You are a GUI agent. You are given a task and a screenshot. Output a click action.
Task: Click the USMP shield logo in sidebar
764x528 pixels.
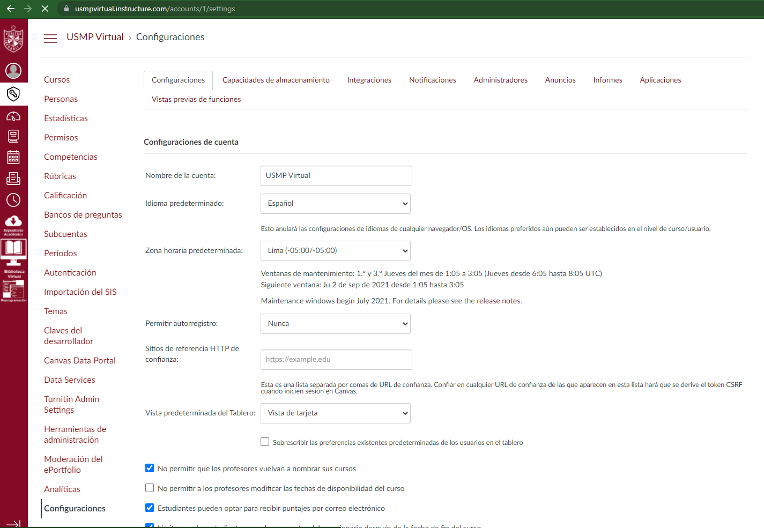(13, 39)
